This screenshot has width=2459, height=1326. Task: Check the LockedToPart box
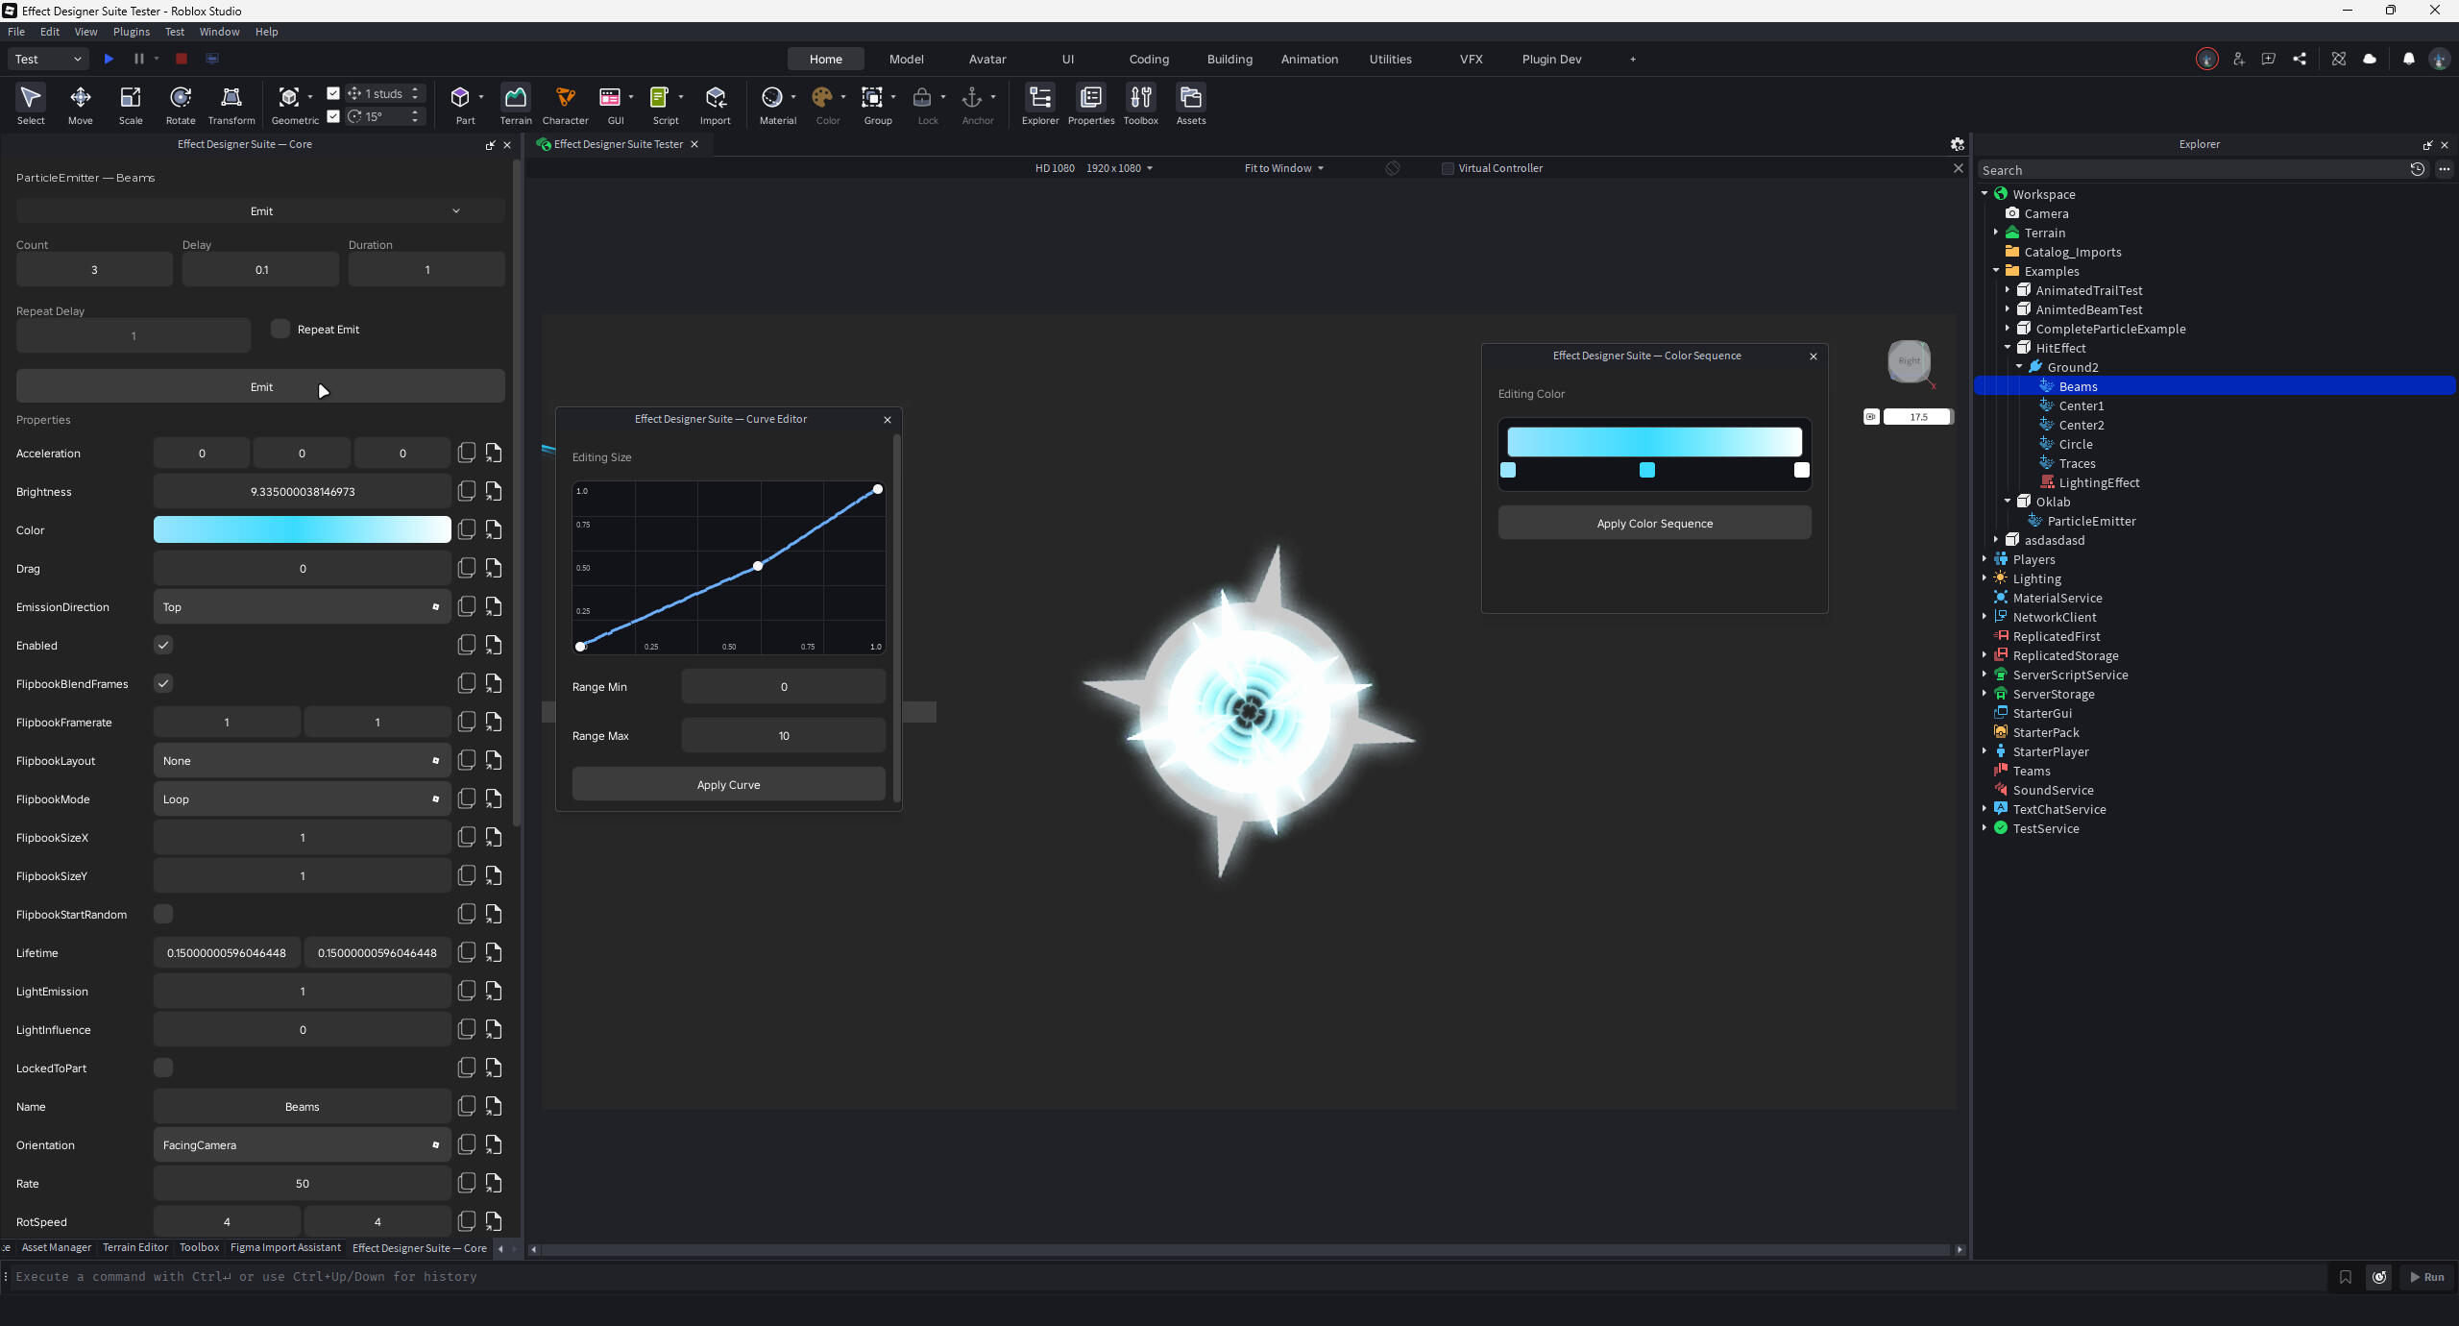point(163,1068)
